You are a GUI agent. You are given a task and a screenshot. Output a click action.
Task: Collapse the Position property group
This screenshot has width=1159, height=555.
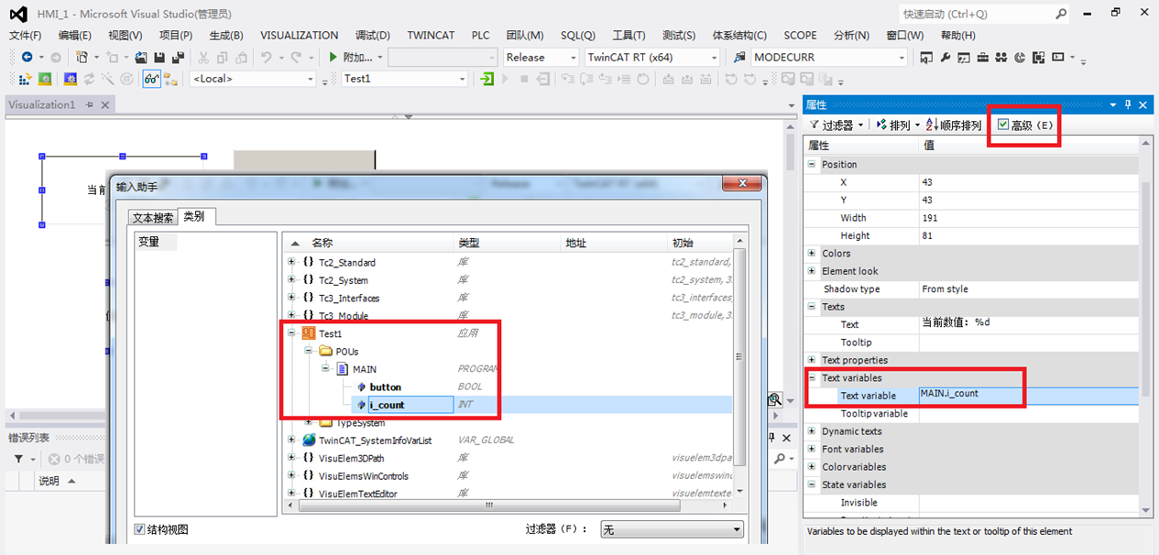click(811, 165)
